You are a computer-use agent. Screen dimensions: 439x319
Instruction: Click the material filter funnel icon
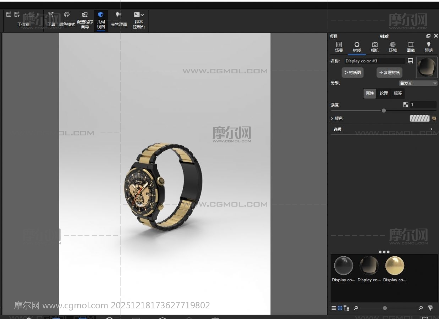point(430,308)
